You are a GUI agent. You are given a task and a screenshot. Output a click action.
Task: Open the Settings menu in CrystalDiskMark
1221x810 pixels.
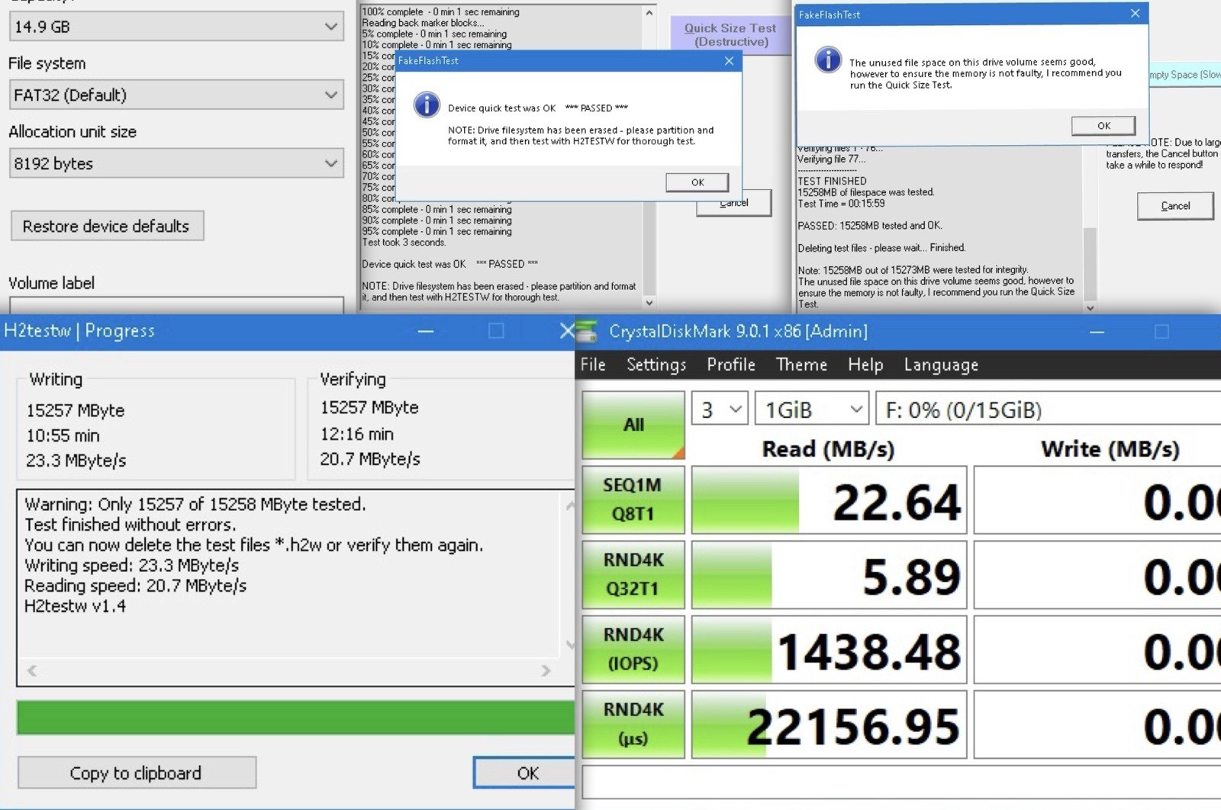(656, 365)
